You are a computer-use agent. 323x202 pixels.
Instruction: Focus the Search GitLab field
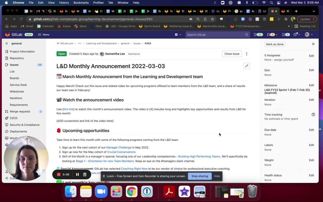click(x=218, y=35)
